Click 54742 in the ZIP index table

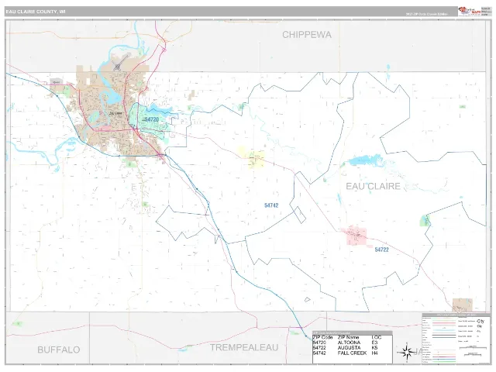tap(319, 353)
